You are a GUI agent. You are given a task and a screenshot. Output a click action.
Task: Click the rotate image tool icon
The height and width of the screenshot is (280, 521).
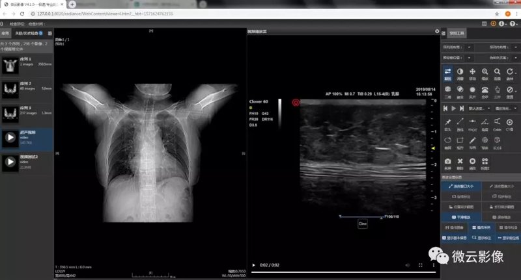tap(510, 73)
